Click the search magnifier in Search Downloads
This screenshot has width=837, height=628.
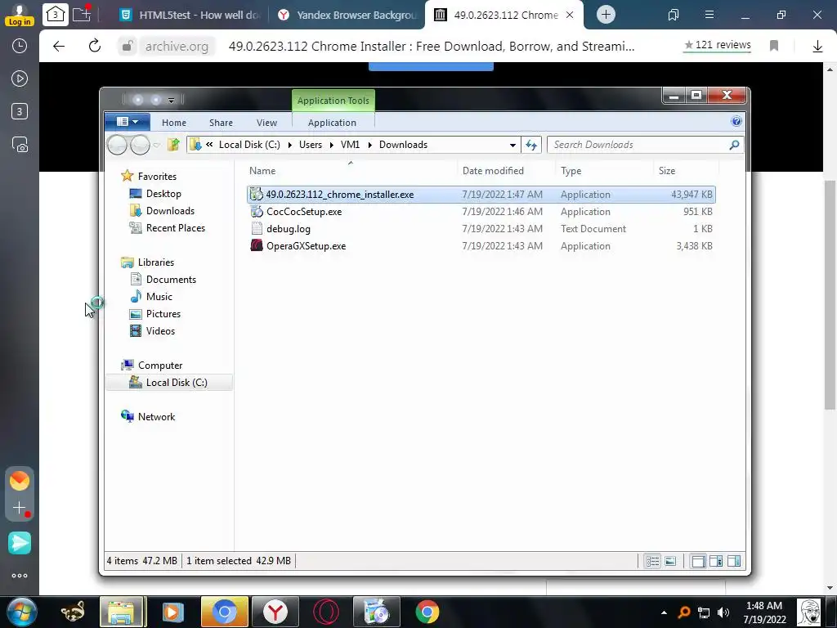point(734,145)
